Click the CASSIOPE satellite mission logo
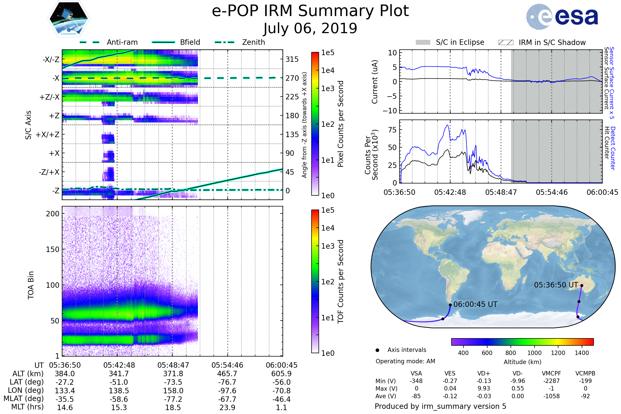 click(69, 19)
